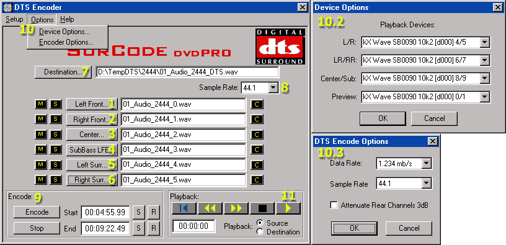
Task: Clear the Right Front file with C
Action: click(257, 120)
